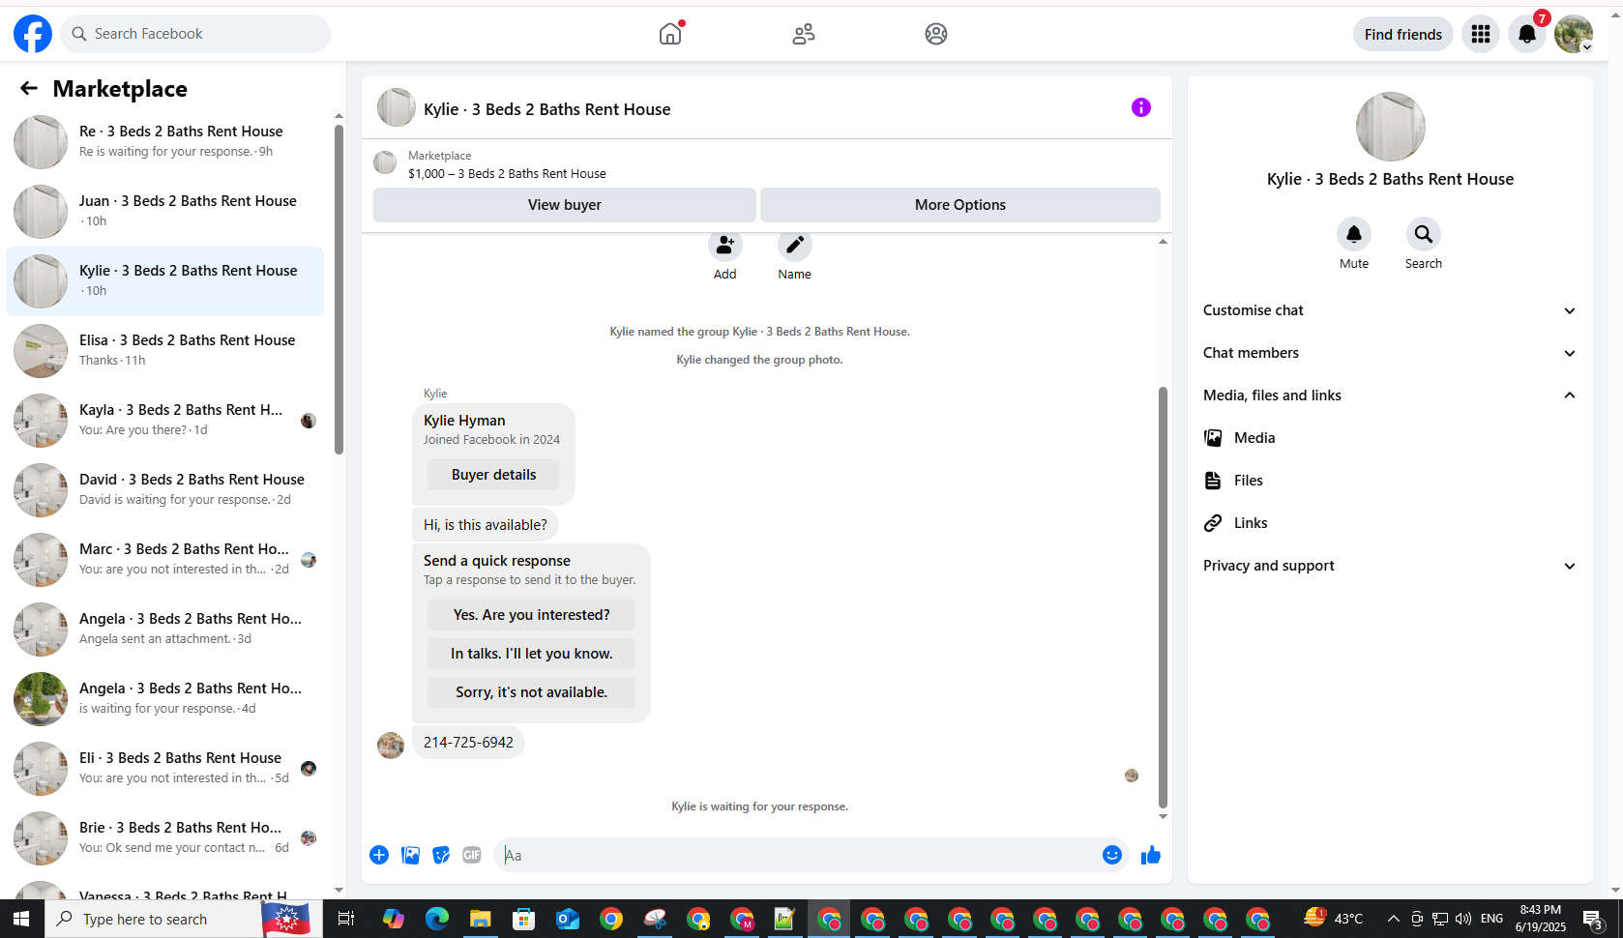Open Buyer details for Kylie Hyman
The image size is (1623, 938).
[493, 475]
